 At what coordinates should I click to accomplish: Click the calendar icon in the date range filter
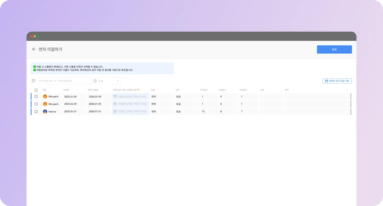pyautogui.click(x=33, y=81)
